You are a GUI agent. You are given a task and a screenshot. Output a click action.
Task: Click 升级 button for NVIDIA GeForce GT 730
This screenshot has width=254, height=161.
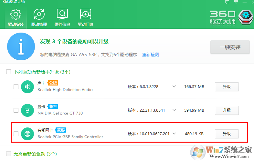click(227, 110)
